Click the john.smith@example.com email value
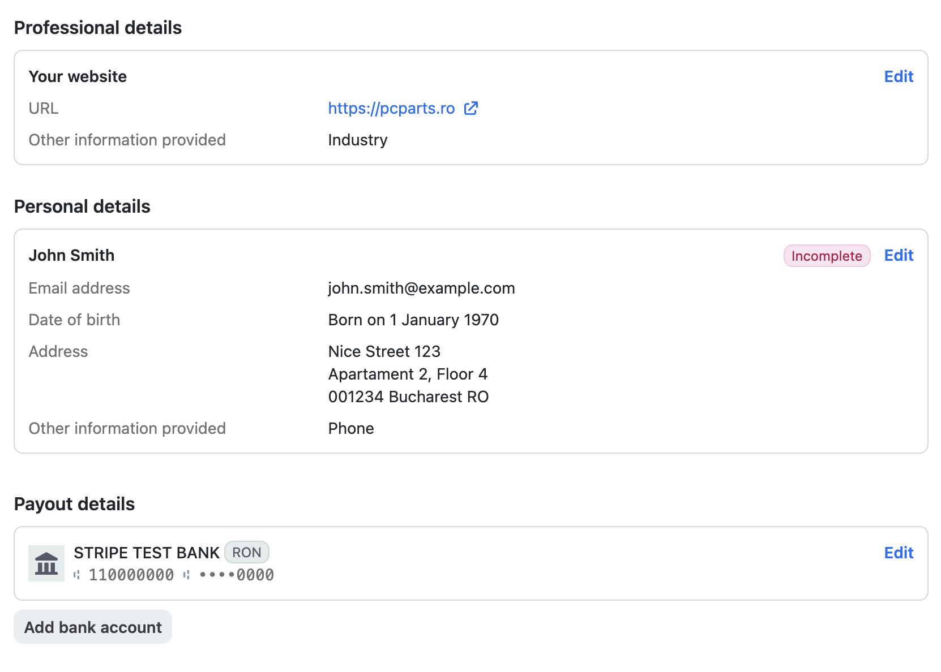The image size is (941, 672). (x=421, y=288)
